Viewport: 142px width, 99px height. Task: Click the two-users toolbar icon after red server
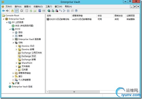pyautogui.click(x=61, y=11)
